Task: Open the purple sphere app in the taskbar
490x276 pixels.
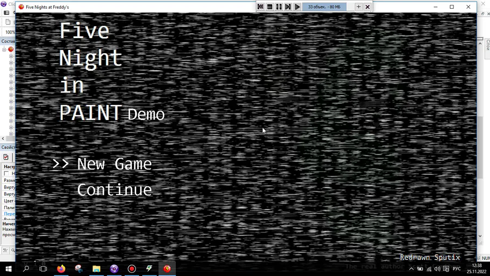Action: coord(114,268)
